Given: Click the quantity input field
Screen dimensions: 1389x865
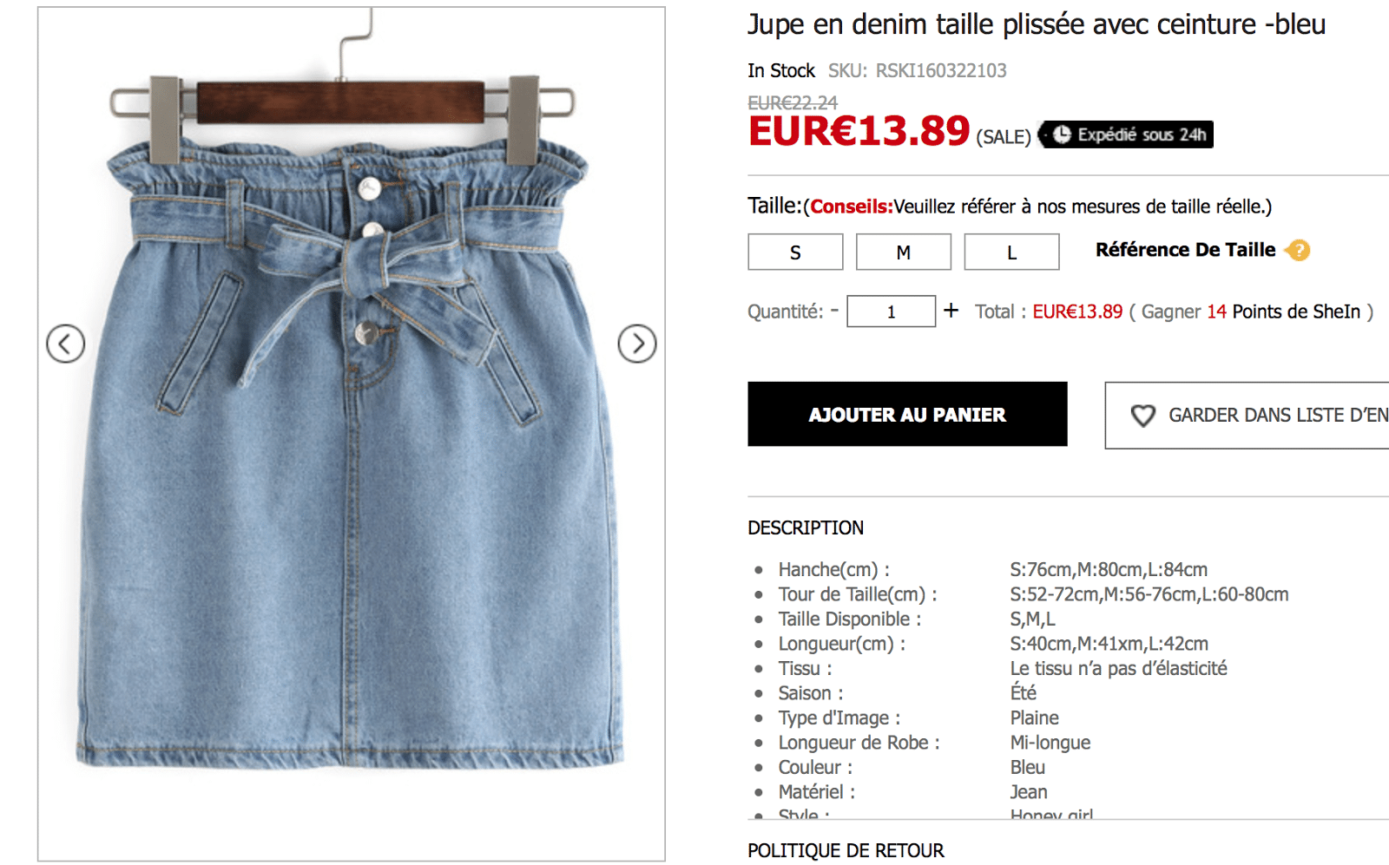Looking at the screenshot, I should coord(891,311).
